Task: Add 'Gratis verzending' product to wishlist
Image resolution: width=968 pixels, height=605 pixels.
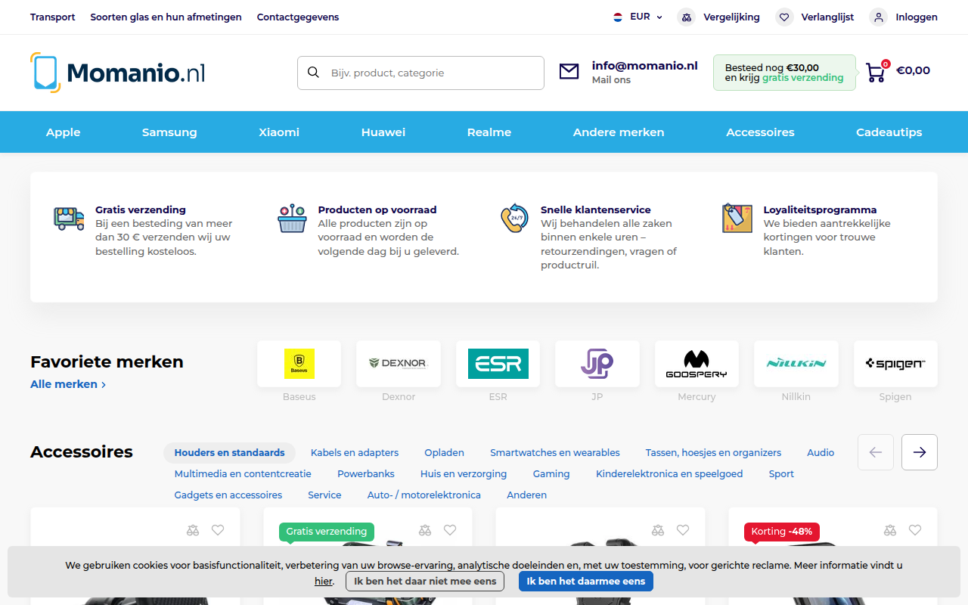Action: point(450,530)
